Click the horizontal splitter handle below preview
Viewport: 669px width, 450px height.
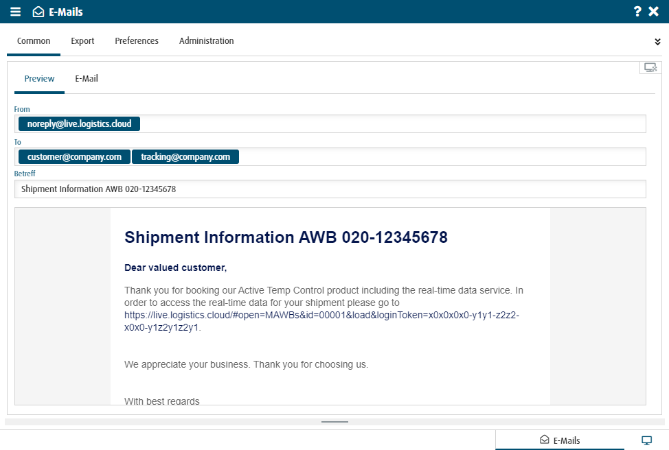(x=335, y=422)
